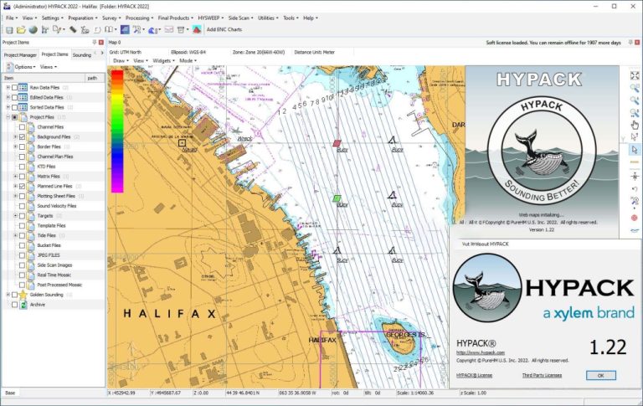
Task: Open project folder icon in toolbar
Action: 21,29
